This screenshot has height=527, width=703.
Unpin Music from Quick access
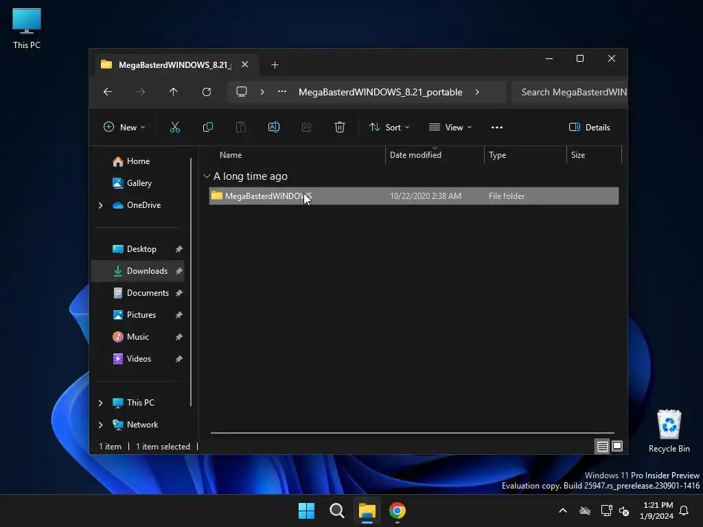[179, 337]
